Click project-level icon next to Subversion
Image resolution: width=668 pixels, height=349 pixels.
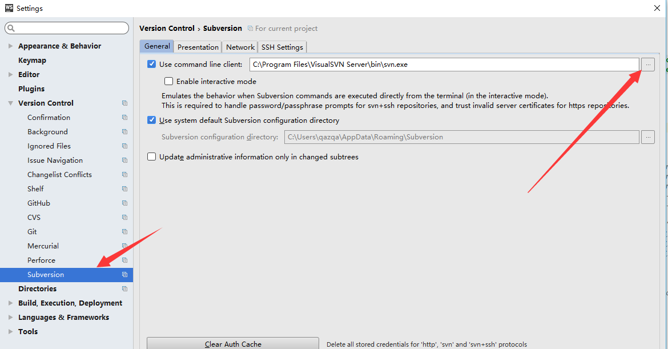pyautogui.click(x=124, y=274)
